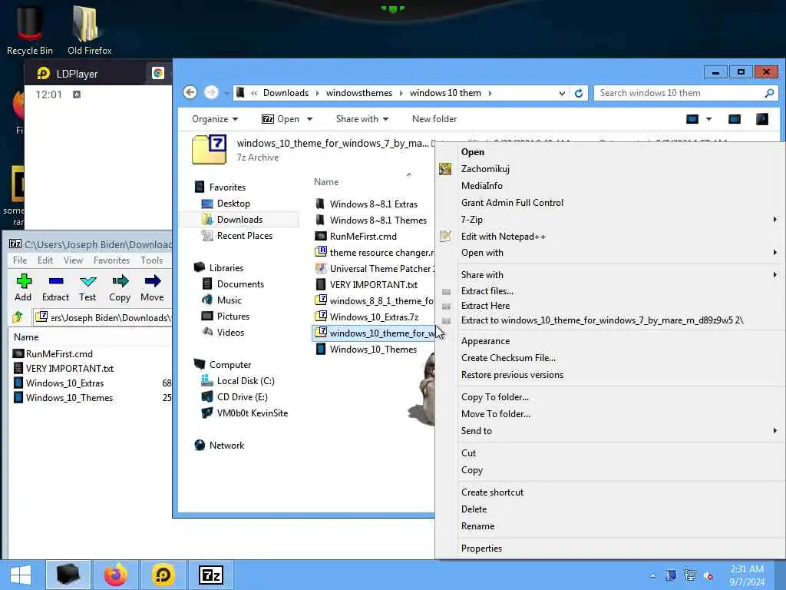Select Downloads in Explorer Favorites
This screenshot has height=590, width=786.
(x=239, y=219)
